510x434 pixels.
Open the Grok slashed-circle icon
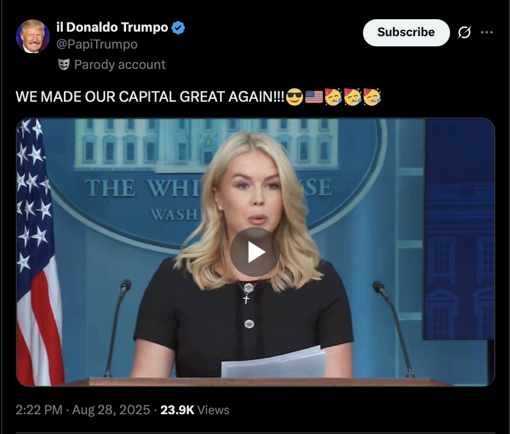[464, 32]
